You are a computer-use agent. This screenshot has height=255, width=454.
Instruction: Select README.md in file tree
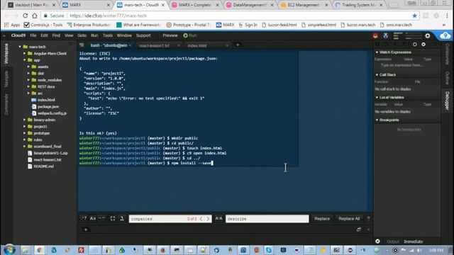click(43, 166)
